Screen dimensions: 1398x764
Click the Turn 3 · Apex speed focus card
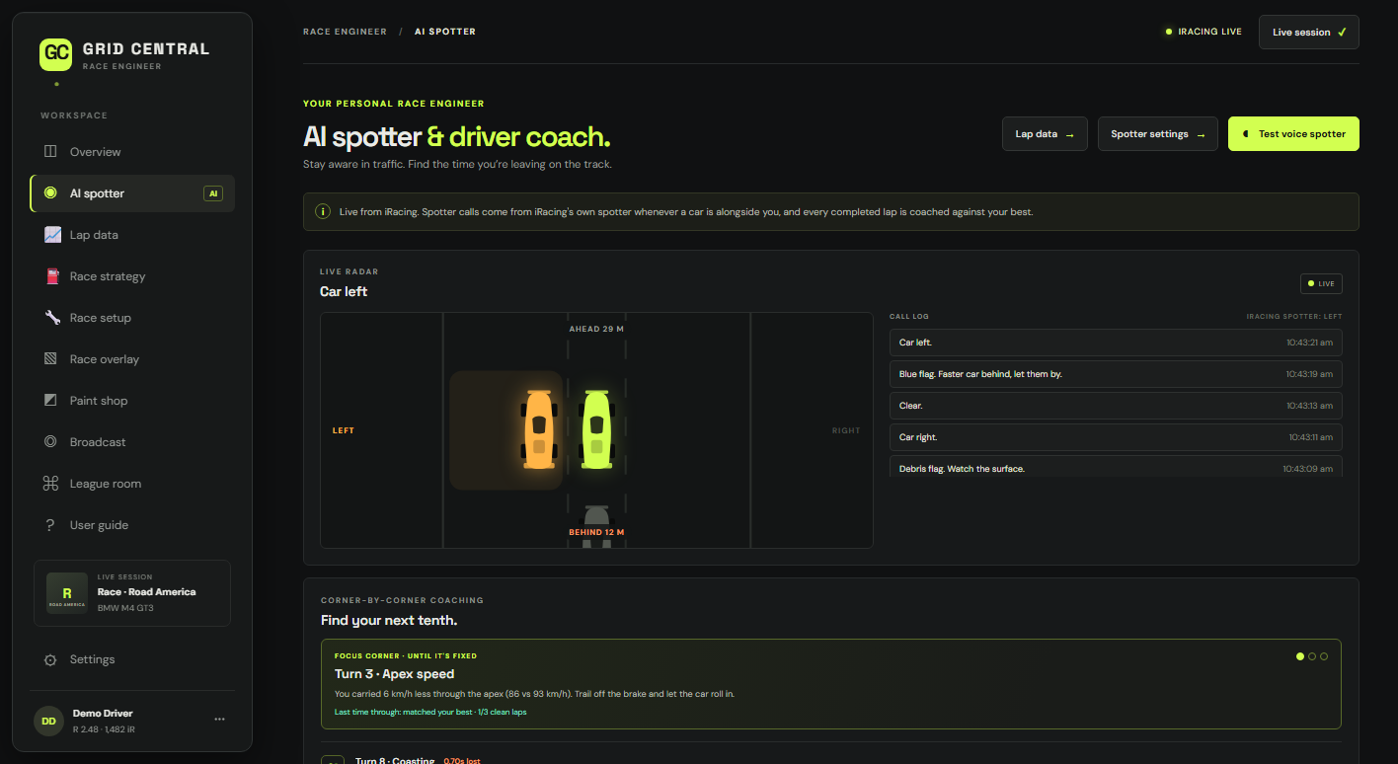click(831, 683)
